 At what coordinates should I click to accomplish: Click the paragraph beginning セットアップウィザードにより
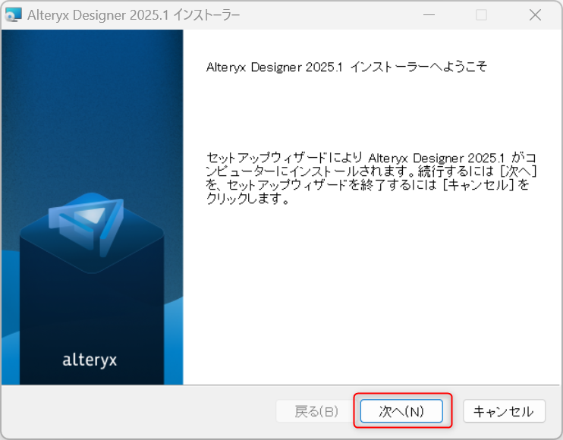point(371,178)
